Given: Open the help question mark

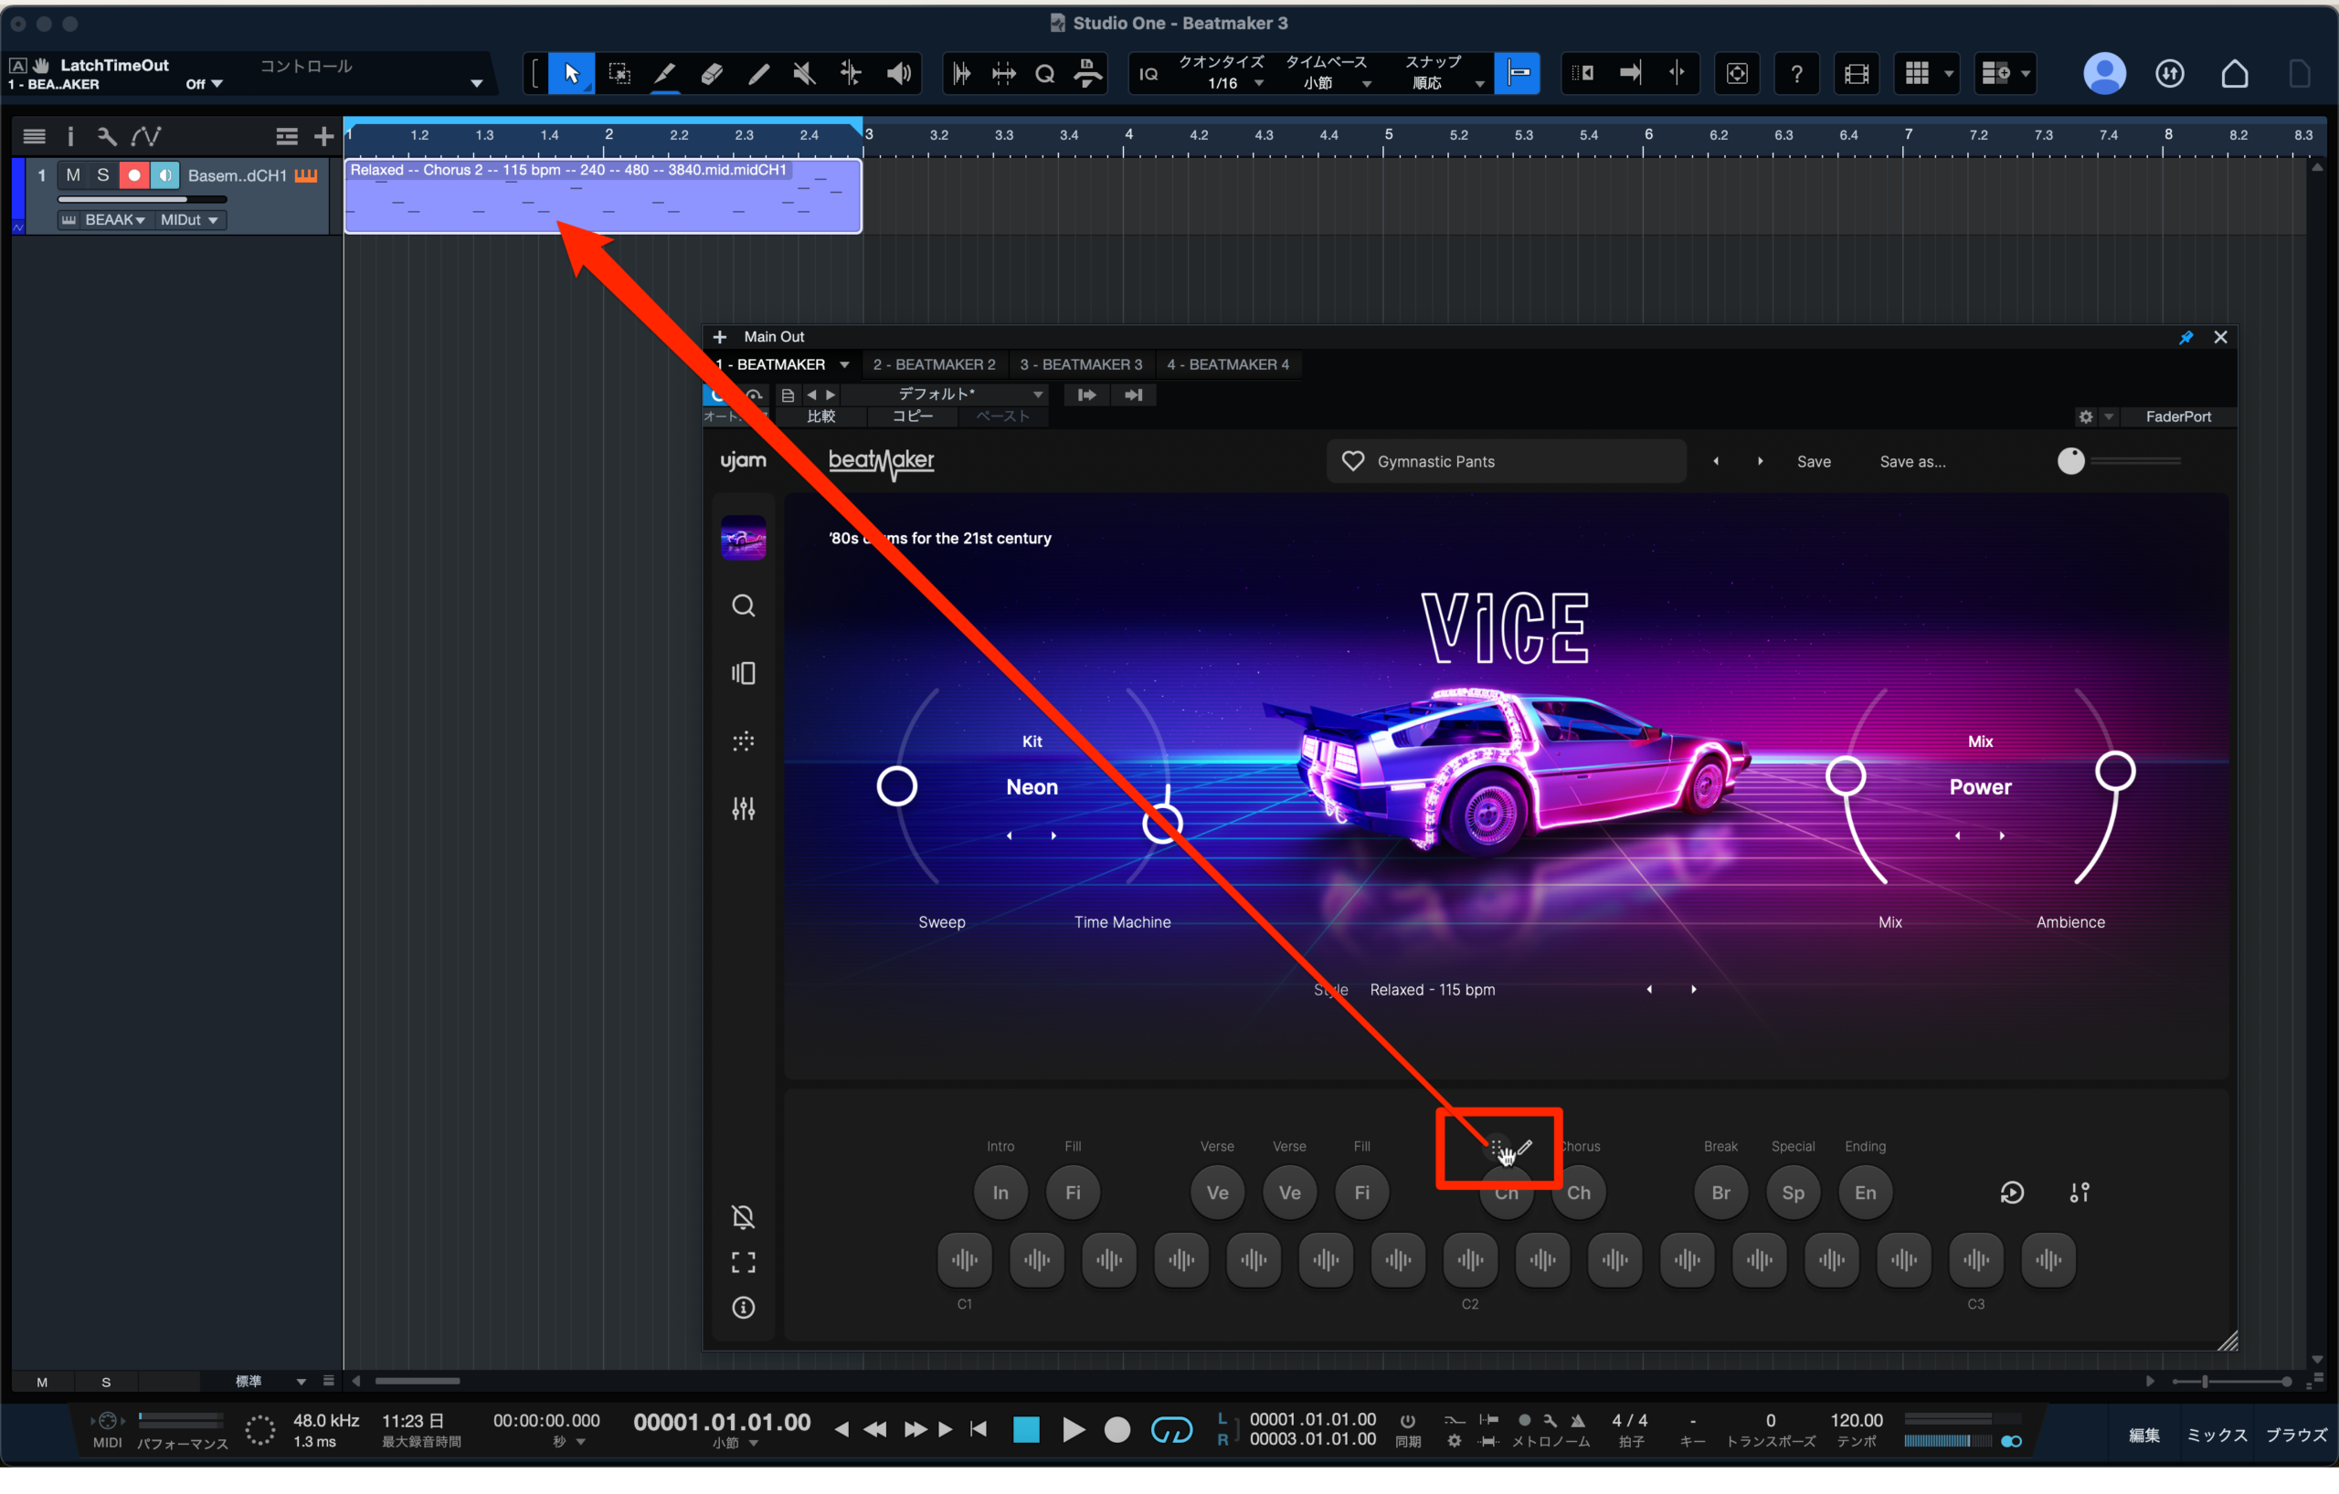Looking at the screenshot, I should pos(1797,74).
